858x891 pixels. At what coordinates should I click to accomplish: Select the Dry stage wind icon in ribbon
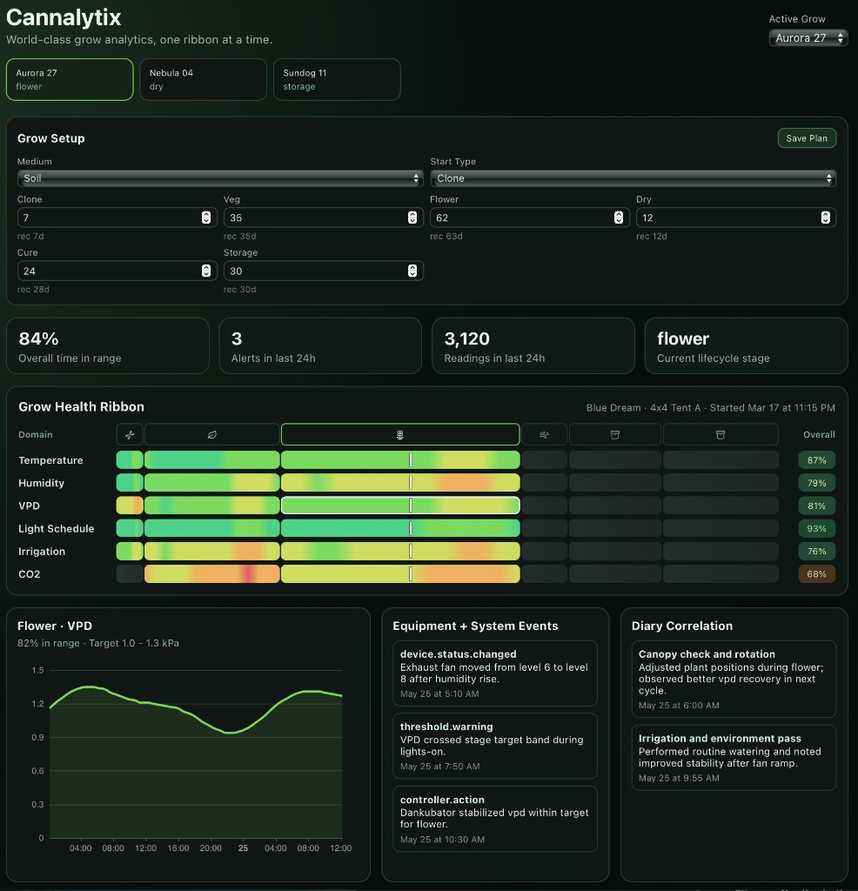[545, 435]
